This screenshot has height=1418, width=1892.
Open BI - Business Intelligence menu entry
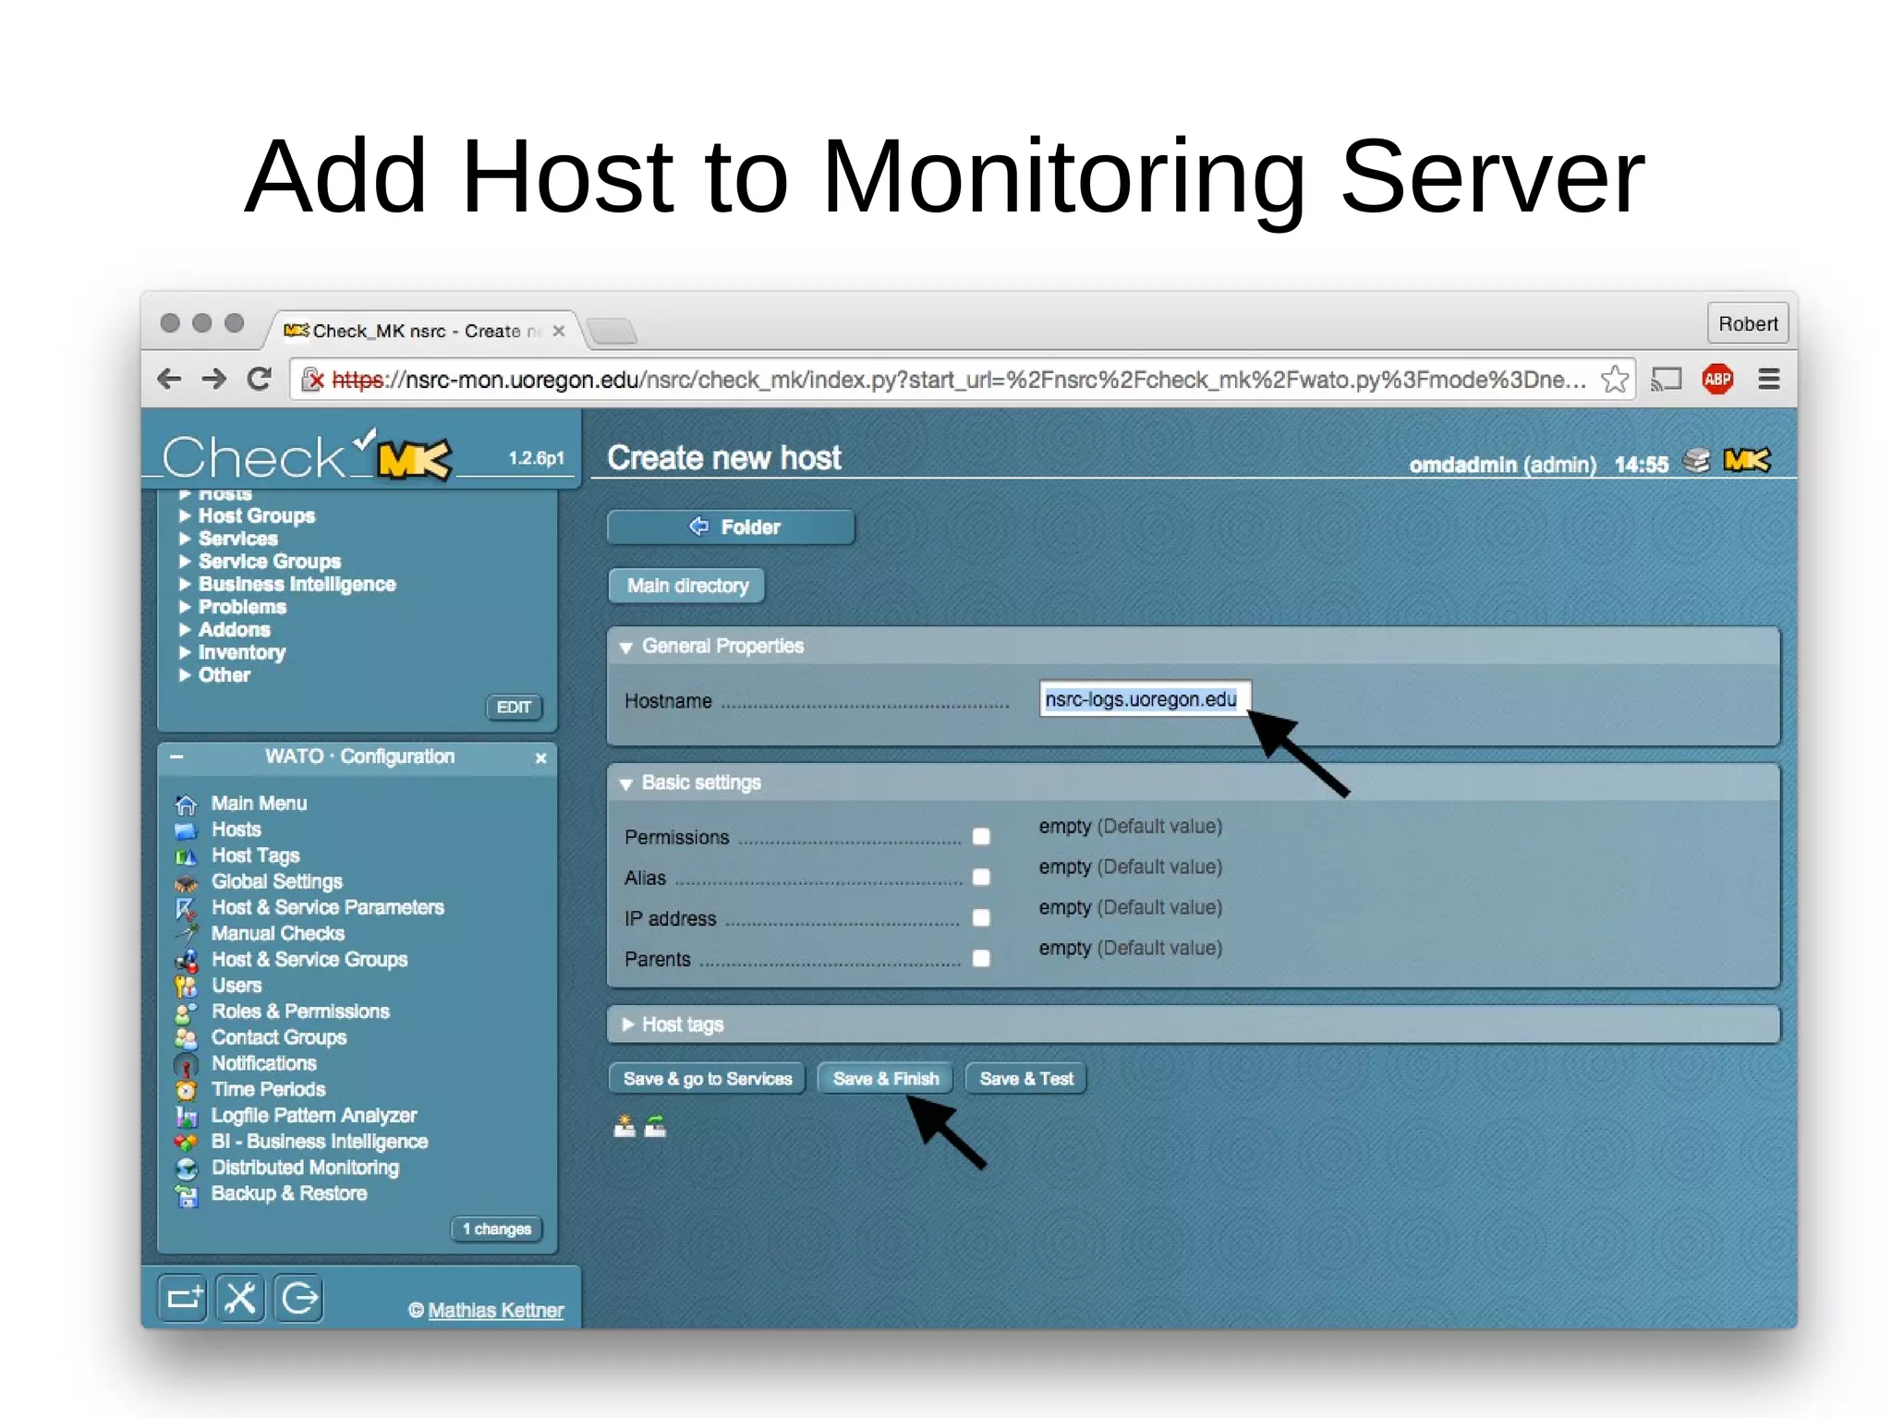click(x=320, y=1142)
